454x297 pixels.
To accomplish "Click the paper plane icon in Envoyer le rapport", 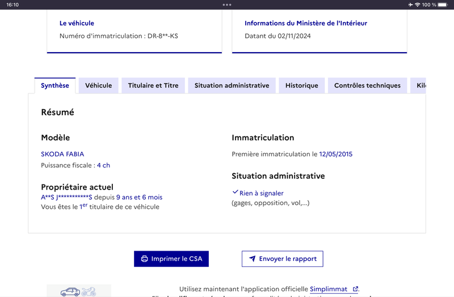I will pyautogui.click(x=253, y=259).
